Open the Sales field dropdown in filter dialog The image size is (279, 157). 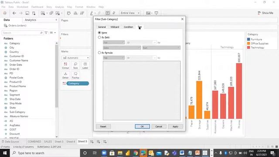(x=122, y=48)
